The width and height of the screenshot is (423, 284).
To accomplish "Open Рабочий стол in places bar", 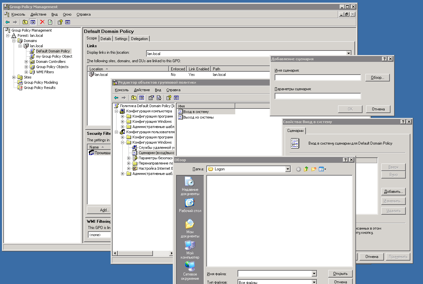I will click(x=190, y=205).
